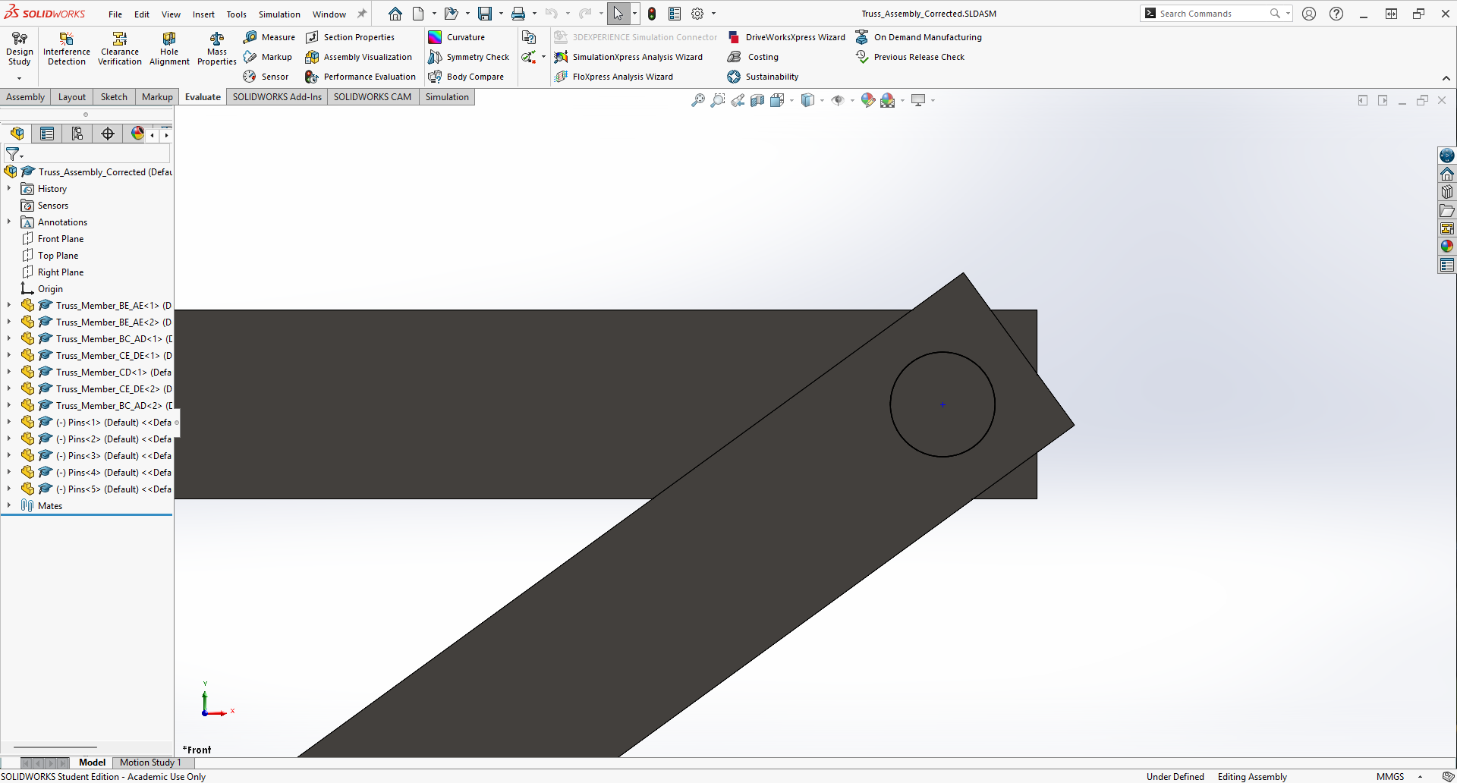The width and height of the screenshot is (1457, 783).
Task: Open the Interference Detection tool
Action: tap(67, 49)
